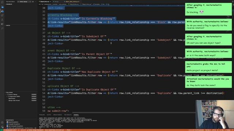The image size is (234, 131).
Task: Collapse the Subprocess call stack entry
Action: click(x=7, y=96)
